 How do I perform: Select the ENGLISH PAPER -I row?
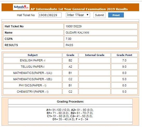tap(70, 60)
